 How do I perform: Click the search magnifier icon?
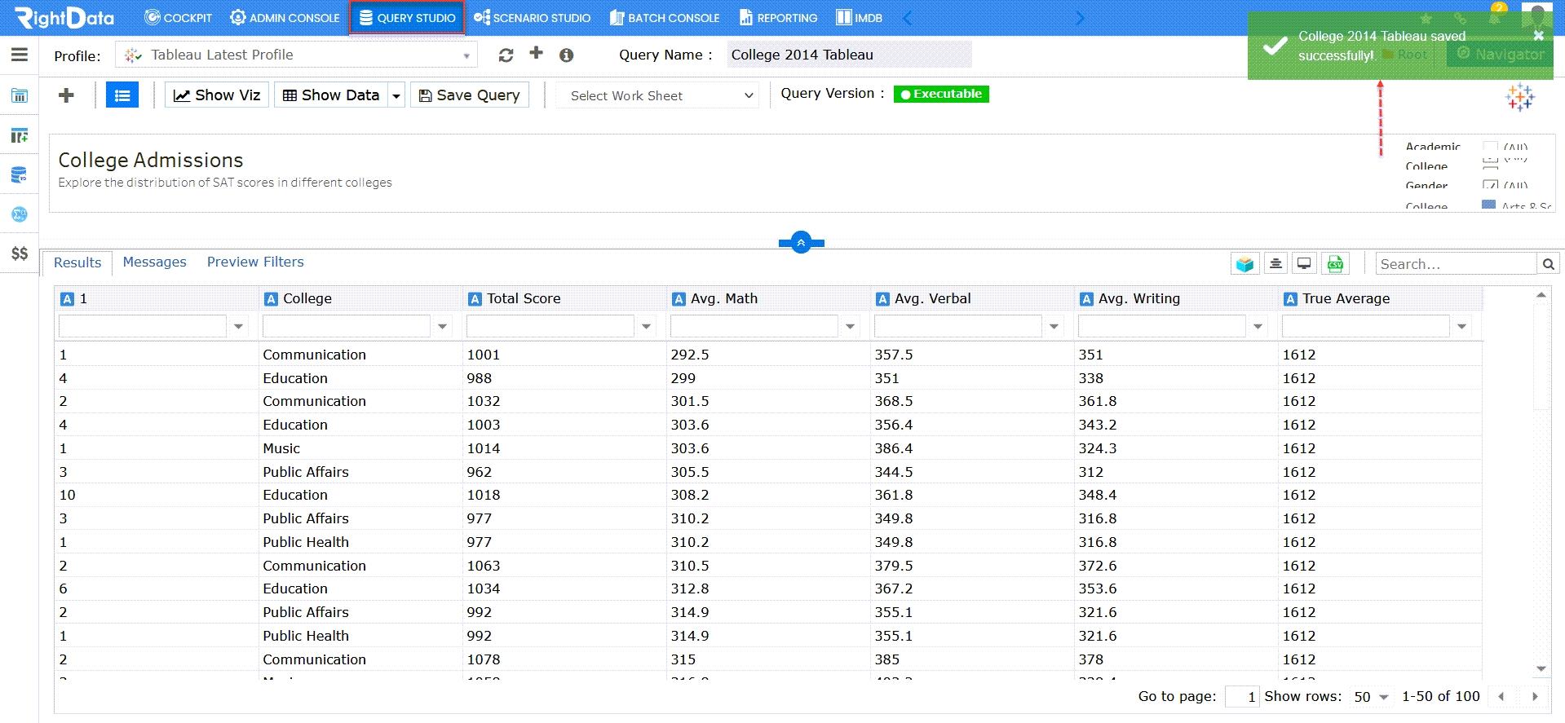coord(1548,263)
